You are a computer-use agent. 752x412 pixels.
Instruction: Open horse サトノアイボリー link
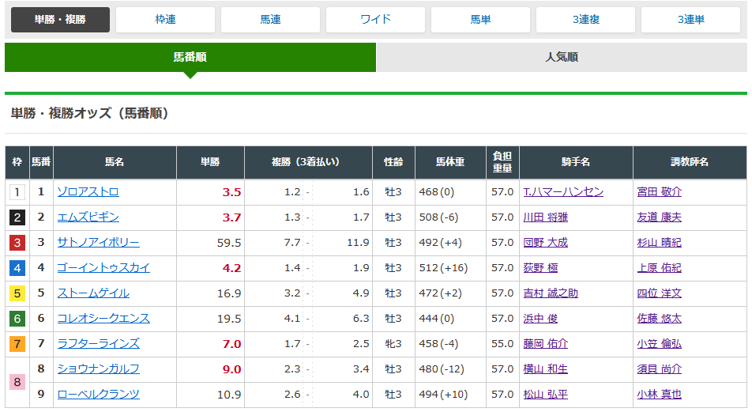point(98,243)
